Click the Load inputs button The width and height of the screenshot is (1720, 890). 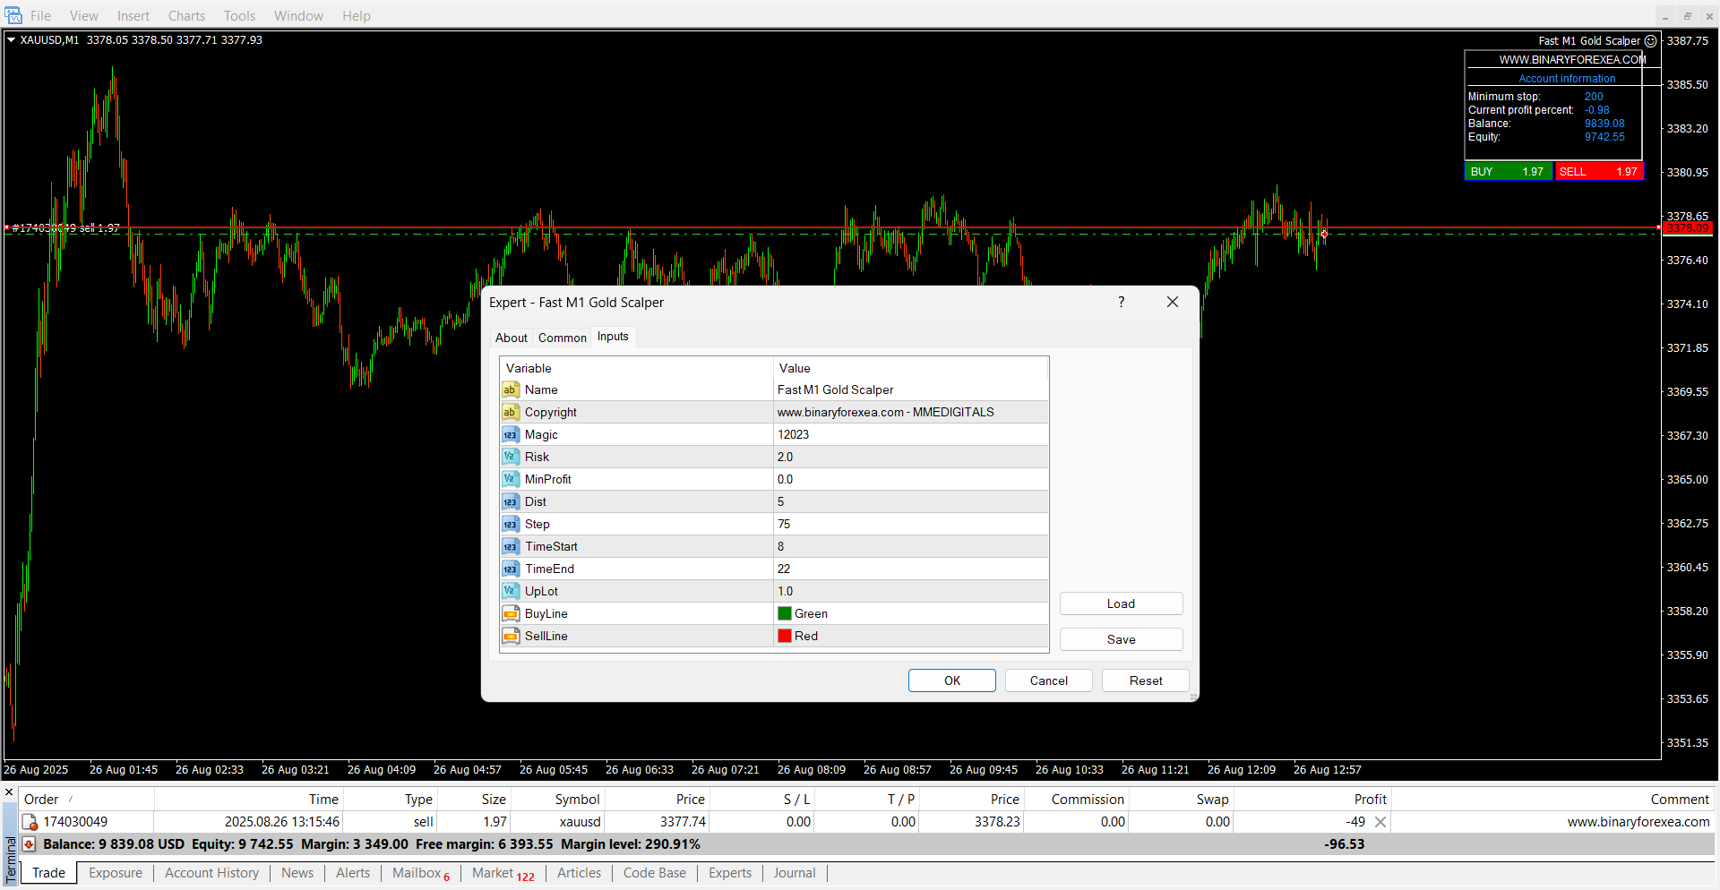point(1121,604)
